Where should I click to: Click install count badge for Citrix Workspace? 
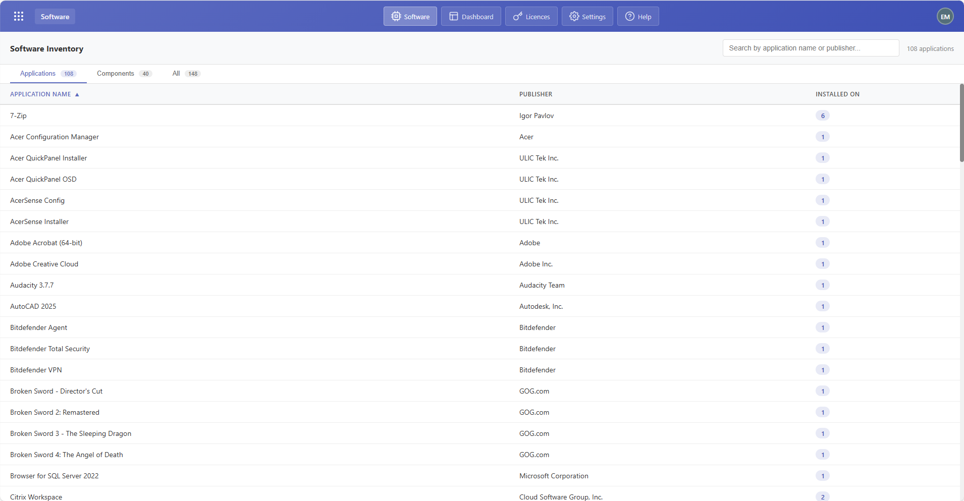(823, 496)
